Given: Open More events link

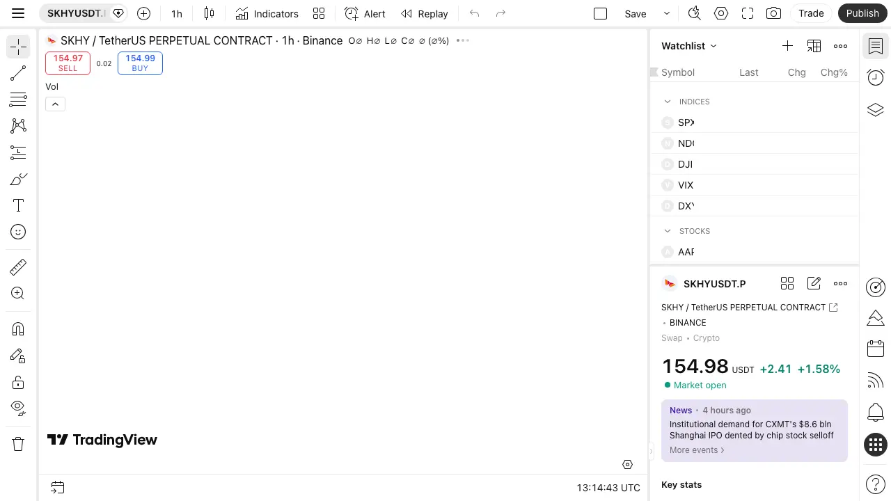Looking at the screenshot, I should pos(697,450).
